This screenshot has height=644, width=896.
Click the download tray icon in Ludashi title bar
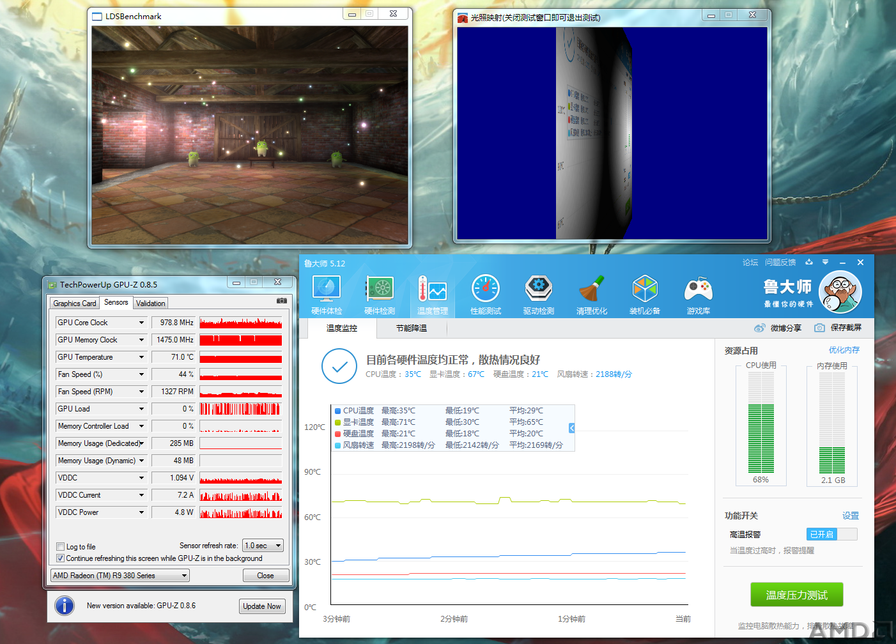(809, 262)
